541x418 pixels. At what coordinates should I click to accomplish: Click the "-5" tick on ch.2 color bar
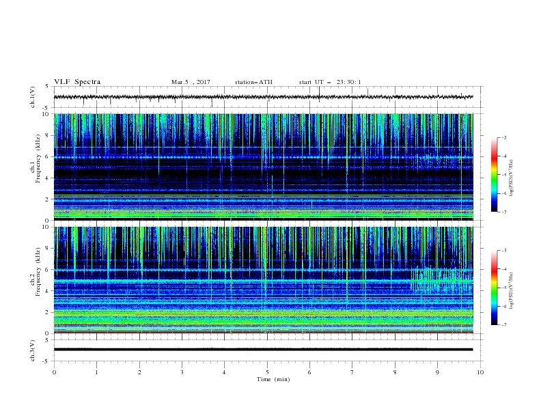tap(503, 288)
